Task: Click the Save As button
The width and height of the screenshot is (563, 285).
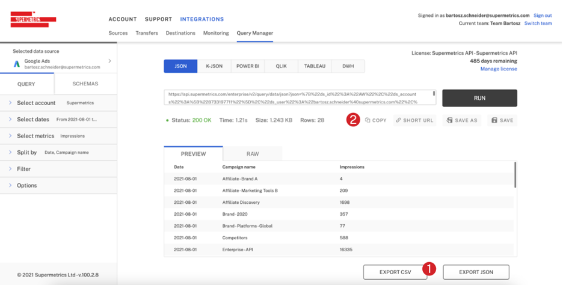Action: (462, 120)
